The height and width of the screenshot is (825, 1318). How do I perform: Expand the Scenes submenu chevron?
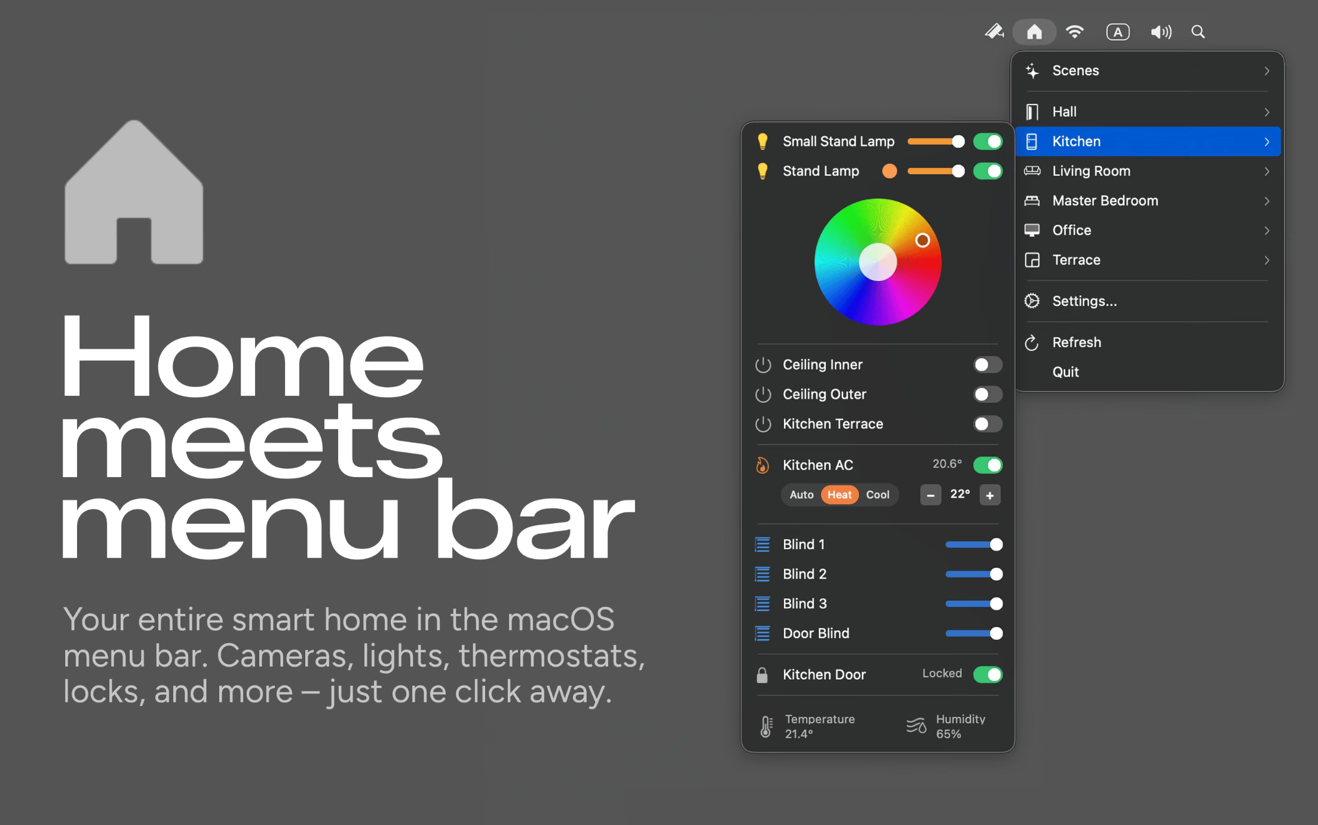point(1267,71)
